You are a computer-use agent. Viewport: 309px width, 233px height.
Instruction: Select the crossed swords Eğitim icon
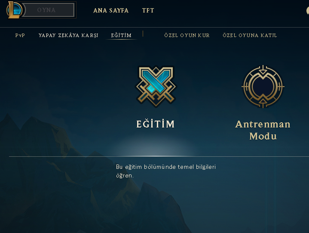pyautogui.click(x=156, y=86)
